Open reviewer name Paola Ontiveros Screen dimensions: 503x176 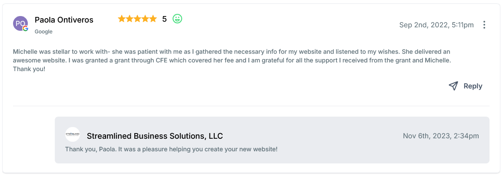pyautogui.click(x=64, y=20)
